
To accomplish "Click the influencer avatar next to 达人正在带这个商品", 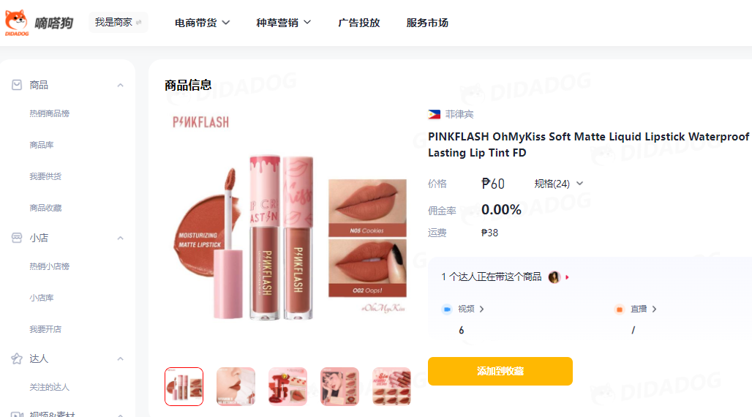I will click(x=554, y=277).
